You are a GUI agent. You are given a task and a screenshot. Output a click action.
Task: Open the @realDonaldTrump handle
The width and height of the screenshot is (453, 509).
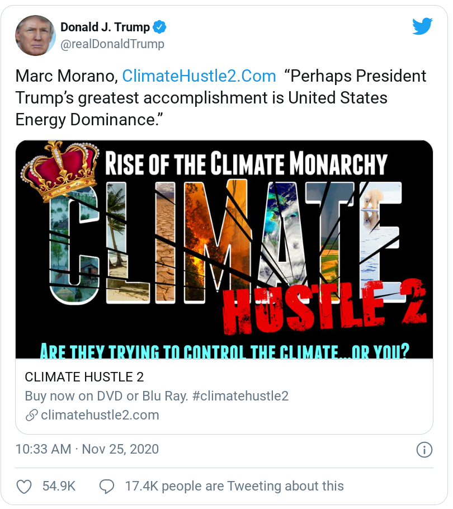(112, 44)
